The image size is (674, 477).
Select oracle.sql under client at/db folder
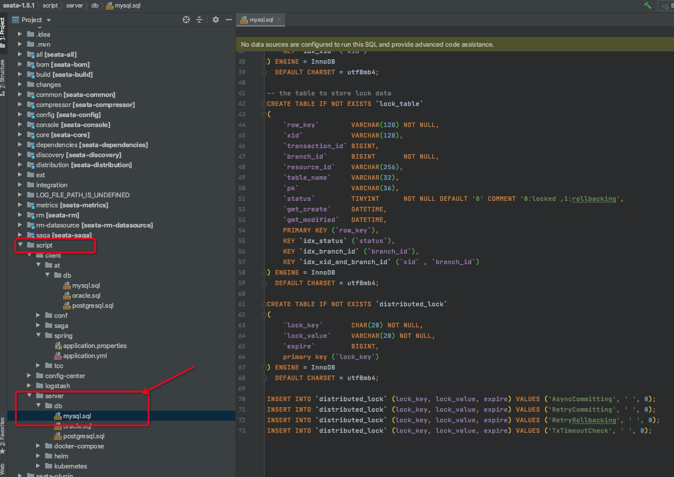tap(85, 295)
